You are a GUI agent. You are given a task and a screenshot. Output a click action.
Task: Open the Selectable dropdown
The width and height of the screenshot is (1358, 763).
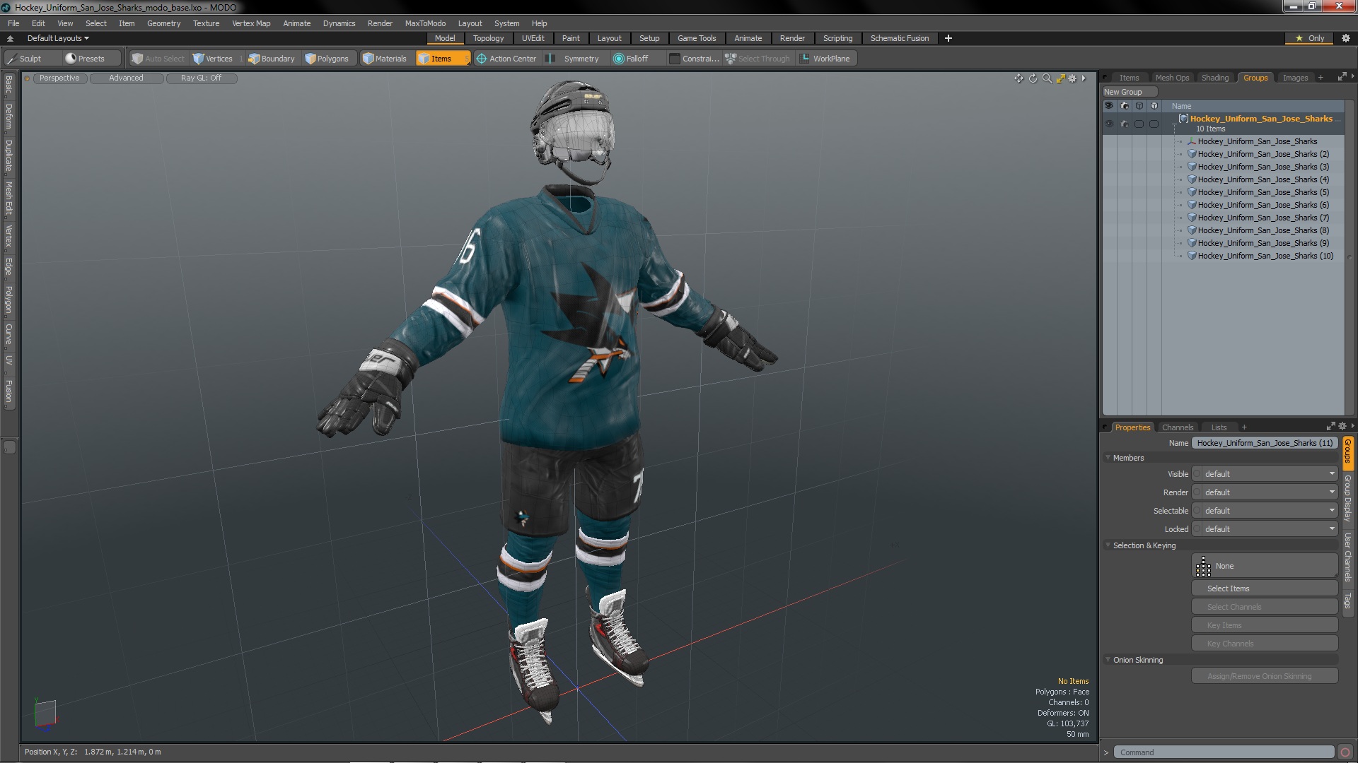coord(1269,511)
